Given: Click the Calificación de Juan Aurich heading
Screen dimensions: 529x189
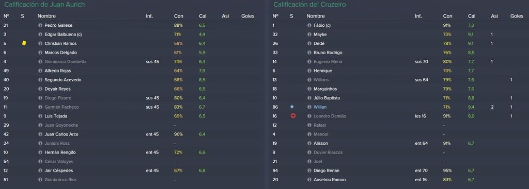Looking at the screenshot, I should [x=44, y=5].
